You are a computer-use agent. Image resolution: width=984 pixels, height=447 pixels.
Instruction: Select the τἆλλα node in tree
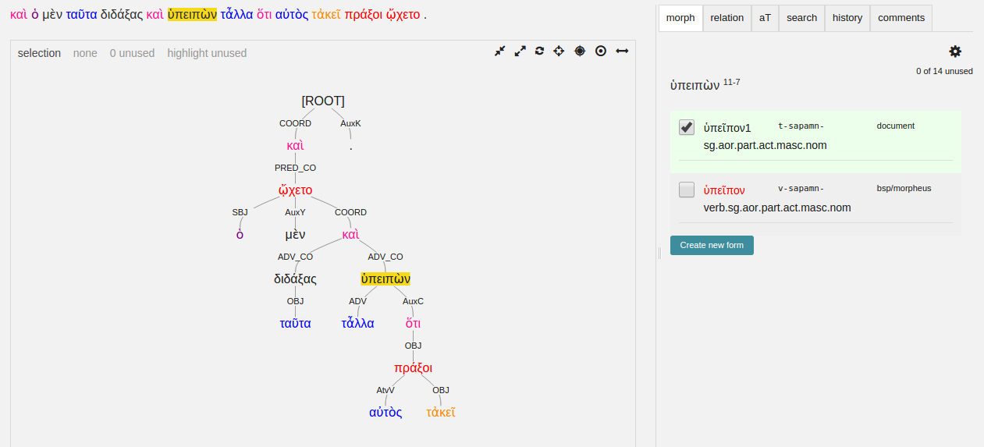click(x=358, y=323)
